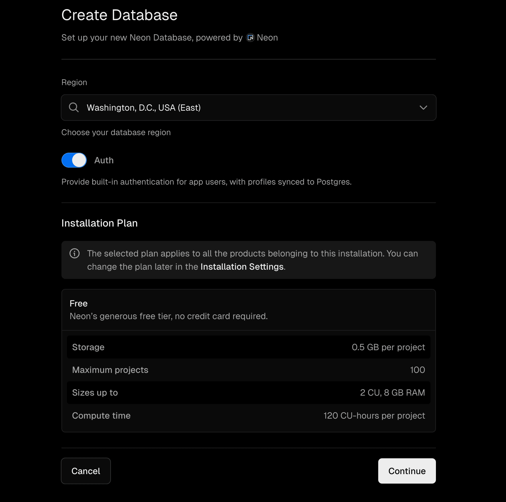Click the Neon logo icon
This screenshot has width=506, height=502.
point(250,37)
